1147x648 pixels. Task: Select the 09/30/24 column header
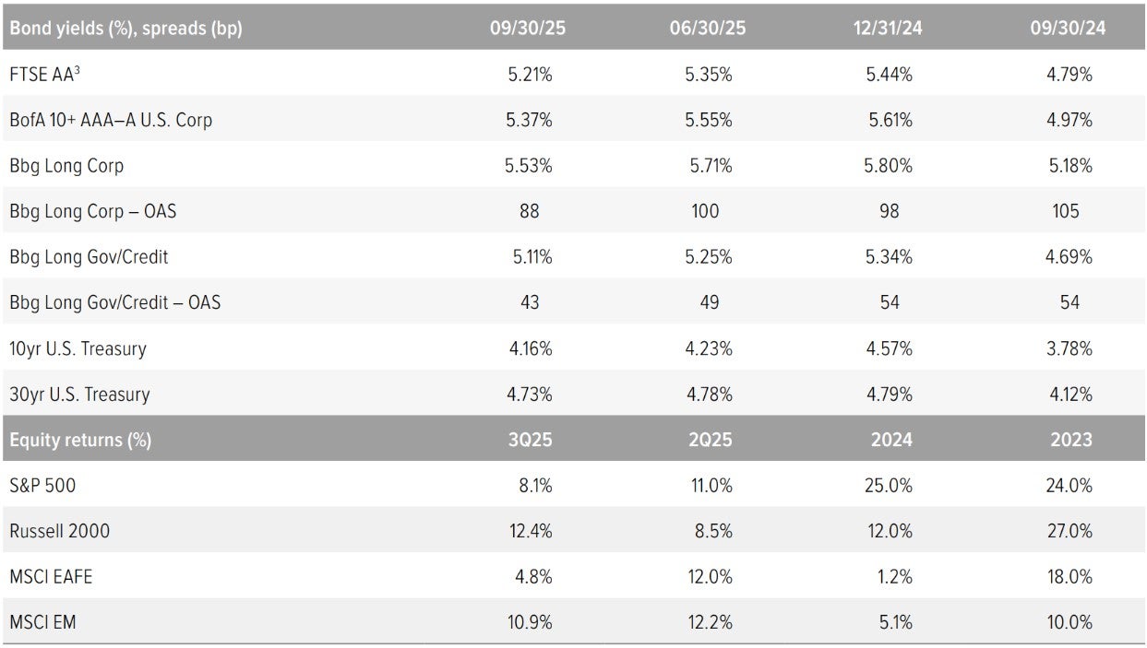(x=1069, y=28)
